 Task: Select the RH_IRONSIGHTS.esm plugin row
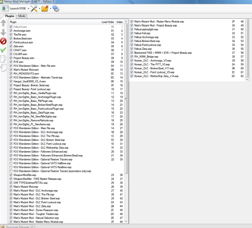66,74
